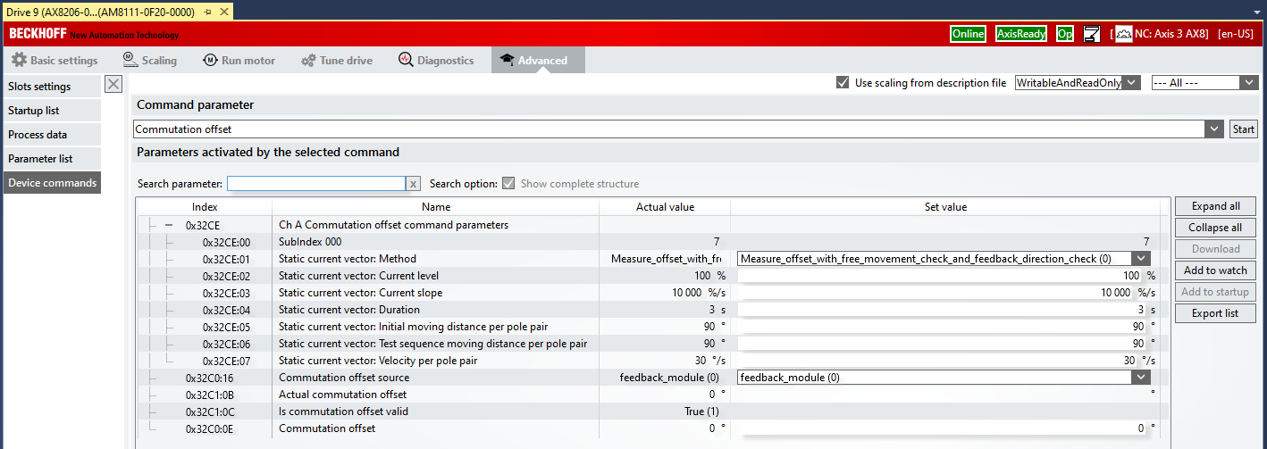
Task: Open the Method set value dropdown
Action: (1141, 259)
